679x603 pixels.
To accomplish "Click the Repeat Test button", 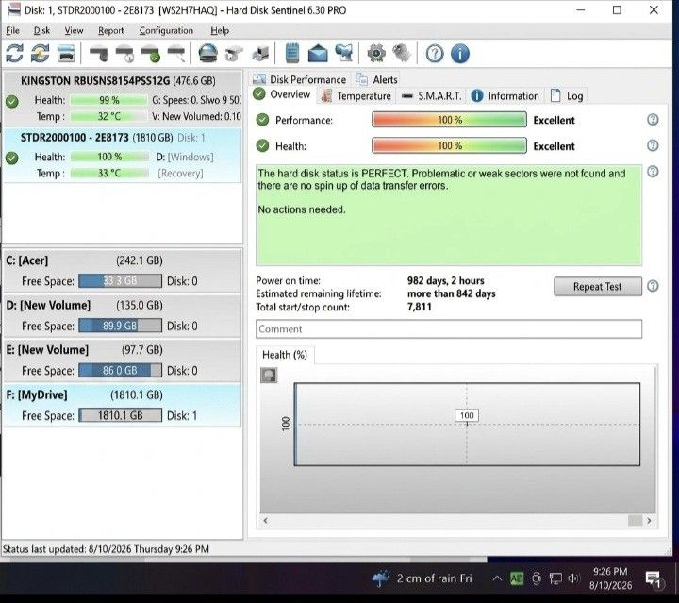I will [x=598, y=286].
